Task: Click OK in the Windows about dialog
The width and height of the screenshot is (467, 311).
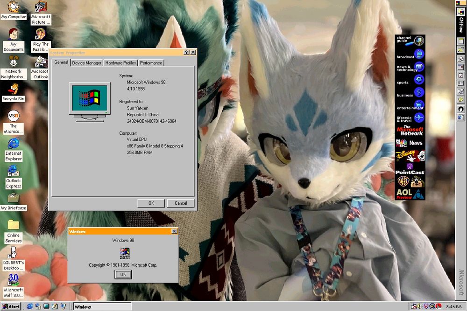Action: 123,275
